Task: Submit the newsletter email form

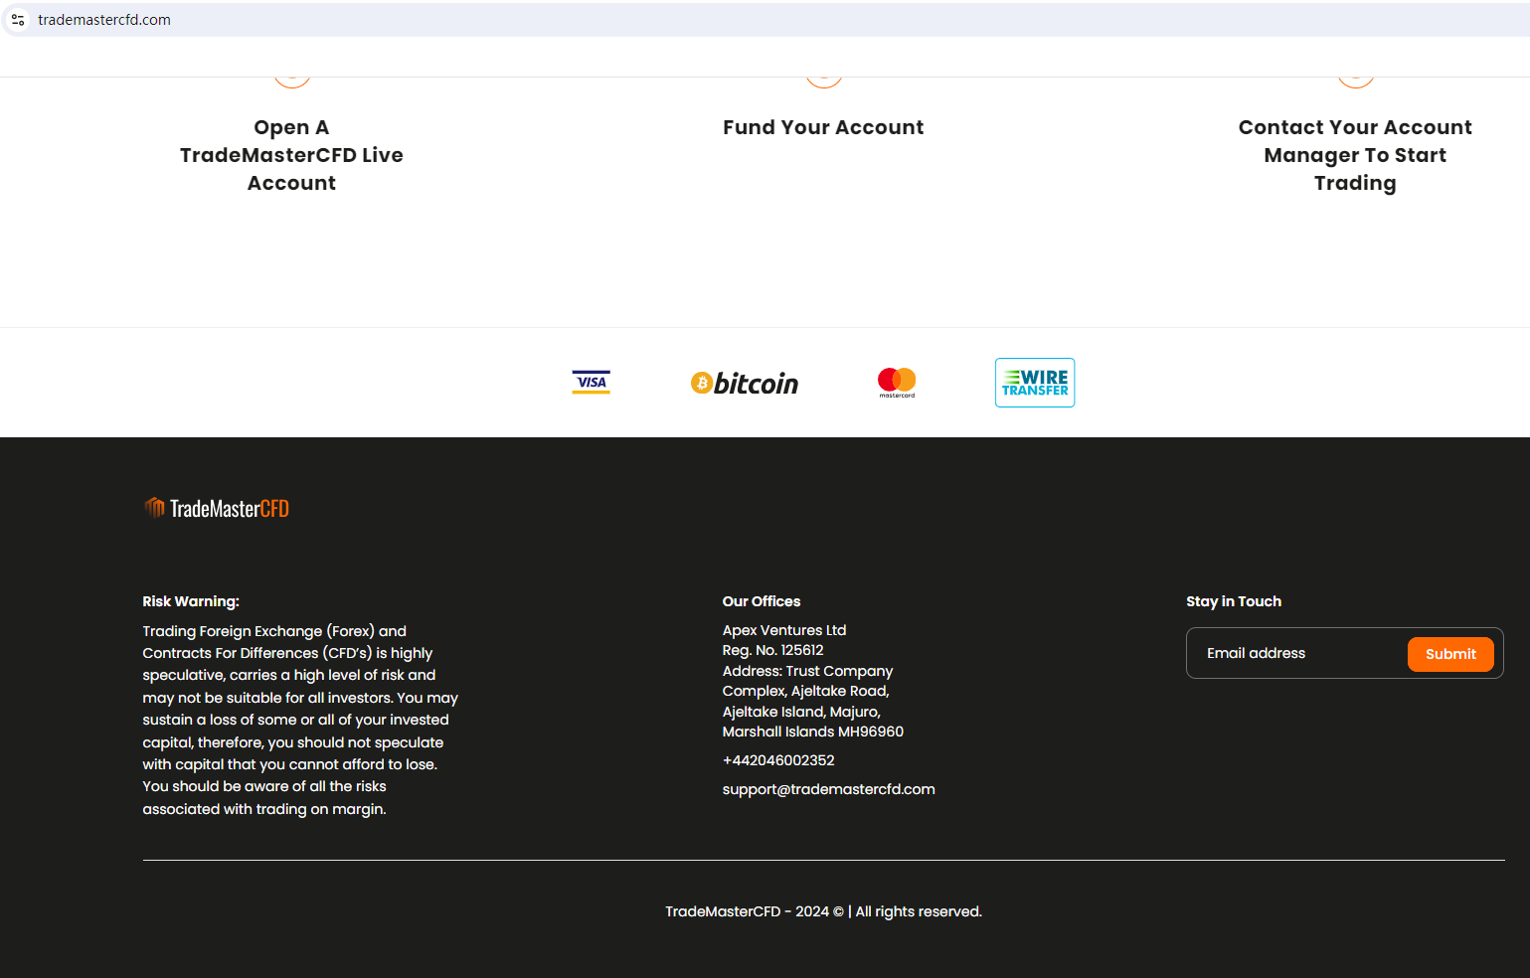Action: (1450, 654)
